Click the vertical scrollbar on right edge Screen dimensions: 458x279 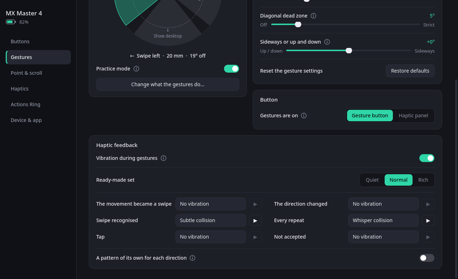pos(456,179)
